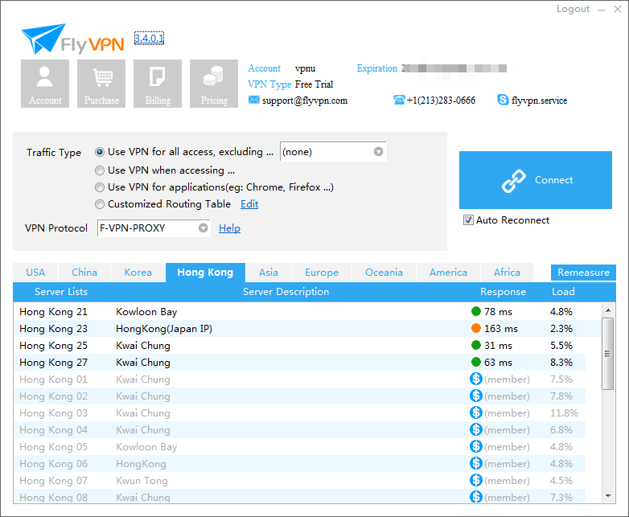
Task: Select the Hong Kong 23 server row
Action: pyautogui.click(x=307, y=329)
